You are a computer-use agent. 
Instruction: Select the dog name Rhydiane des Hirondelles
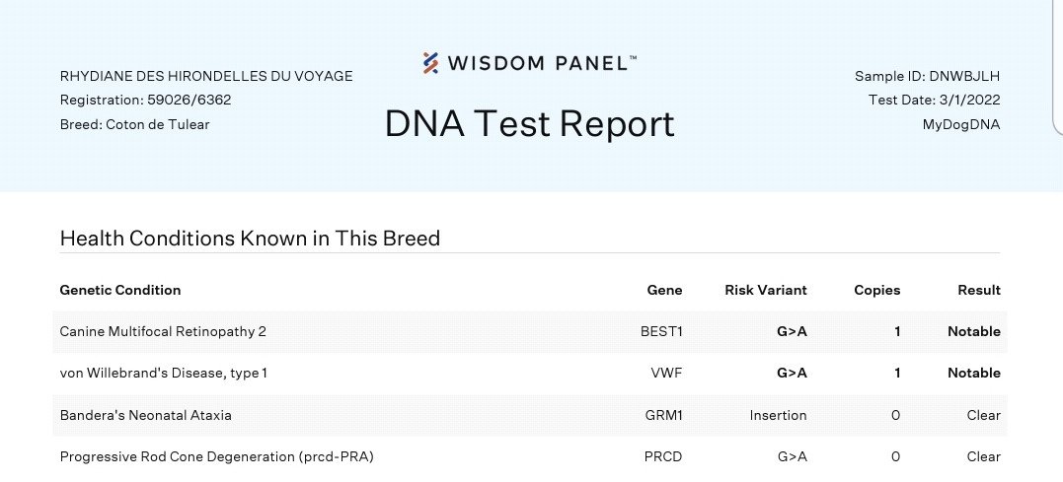pos(206,76)
